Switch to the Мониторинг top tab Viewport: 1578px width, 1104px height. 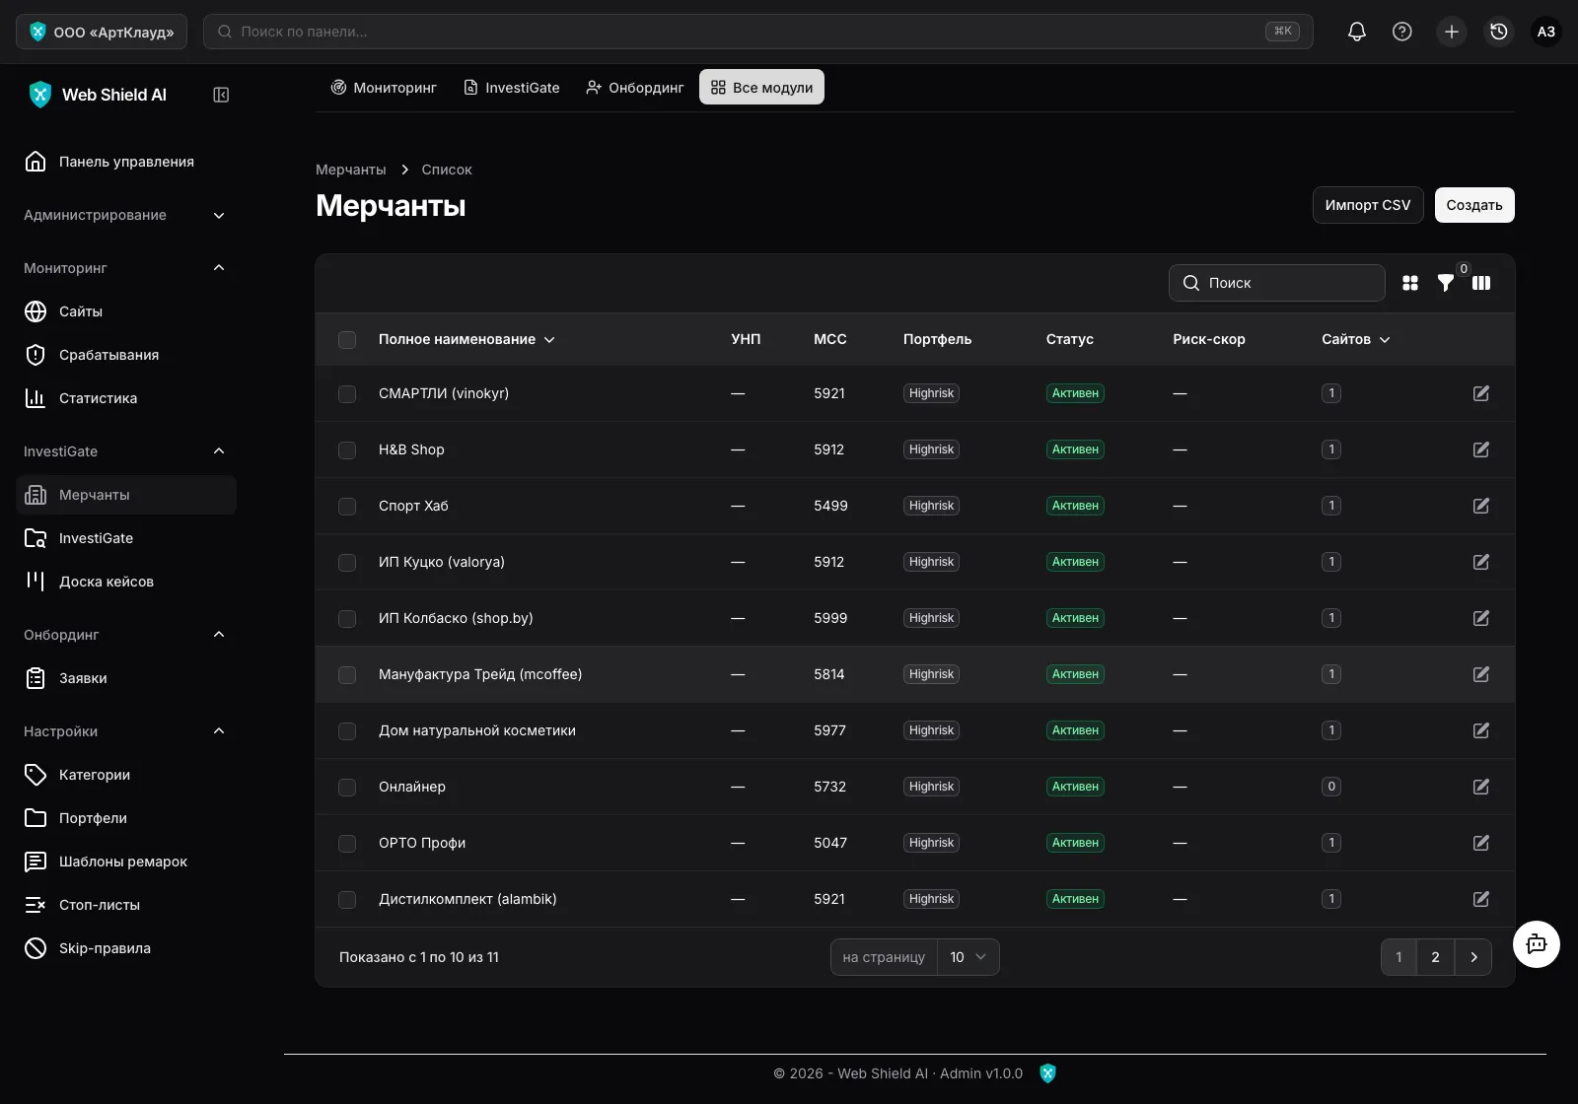click(384, 87)
